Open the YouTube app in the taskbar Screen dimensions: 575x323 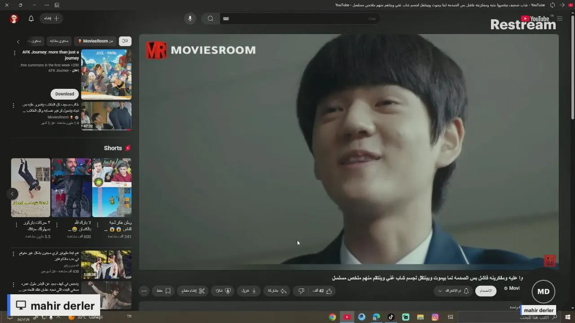click(x=347, y=317)
